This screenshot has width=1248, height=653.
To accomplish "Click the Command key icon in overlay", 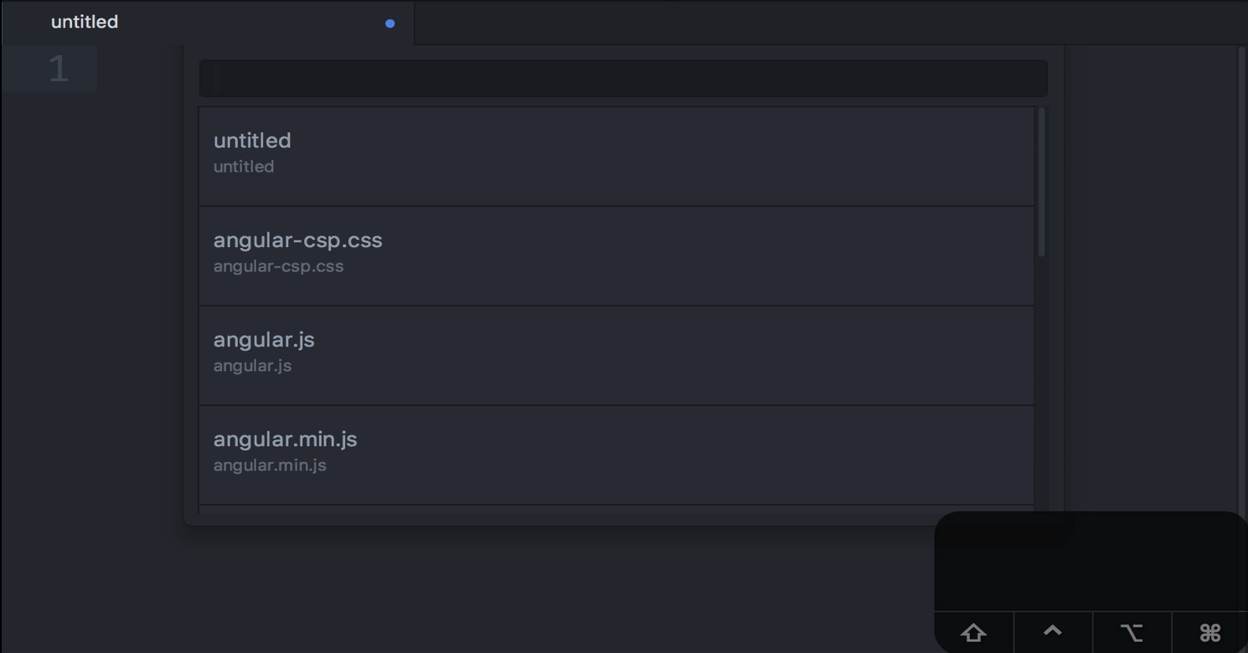I will click(1210, 633).
